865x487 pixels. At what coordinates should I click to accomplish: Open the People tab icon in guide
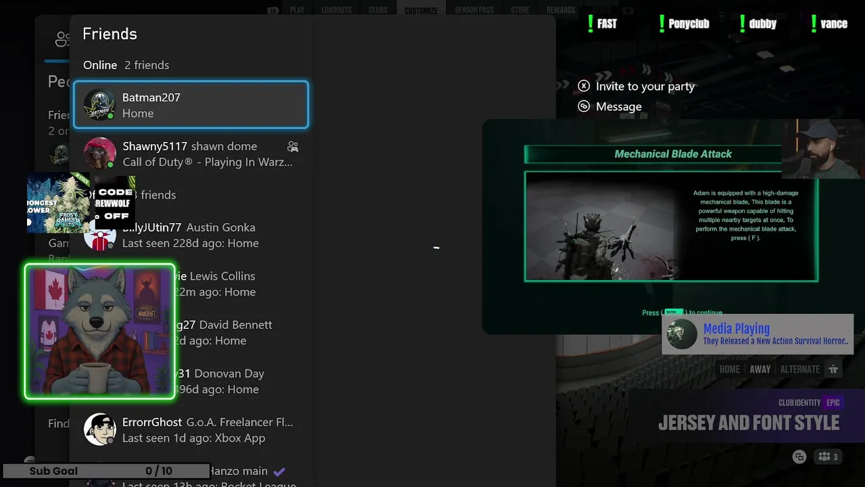(x=62, y=39)
